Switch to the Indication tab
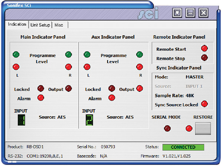This screenshot has width=222, height=166. [17, 25]
